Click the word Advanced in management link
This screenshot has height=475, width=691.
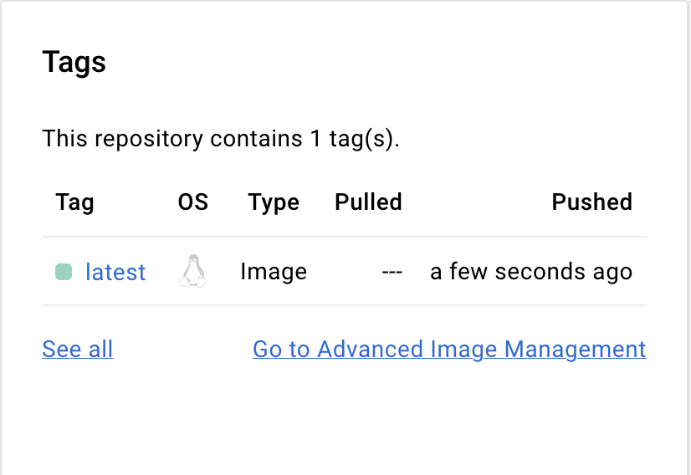370,349
